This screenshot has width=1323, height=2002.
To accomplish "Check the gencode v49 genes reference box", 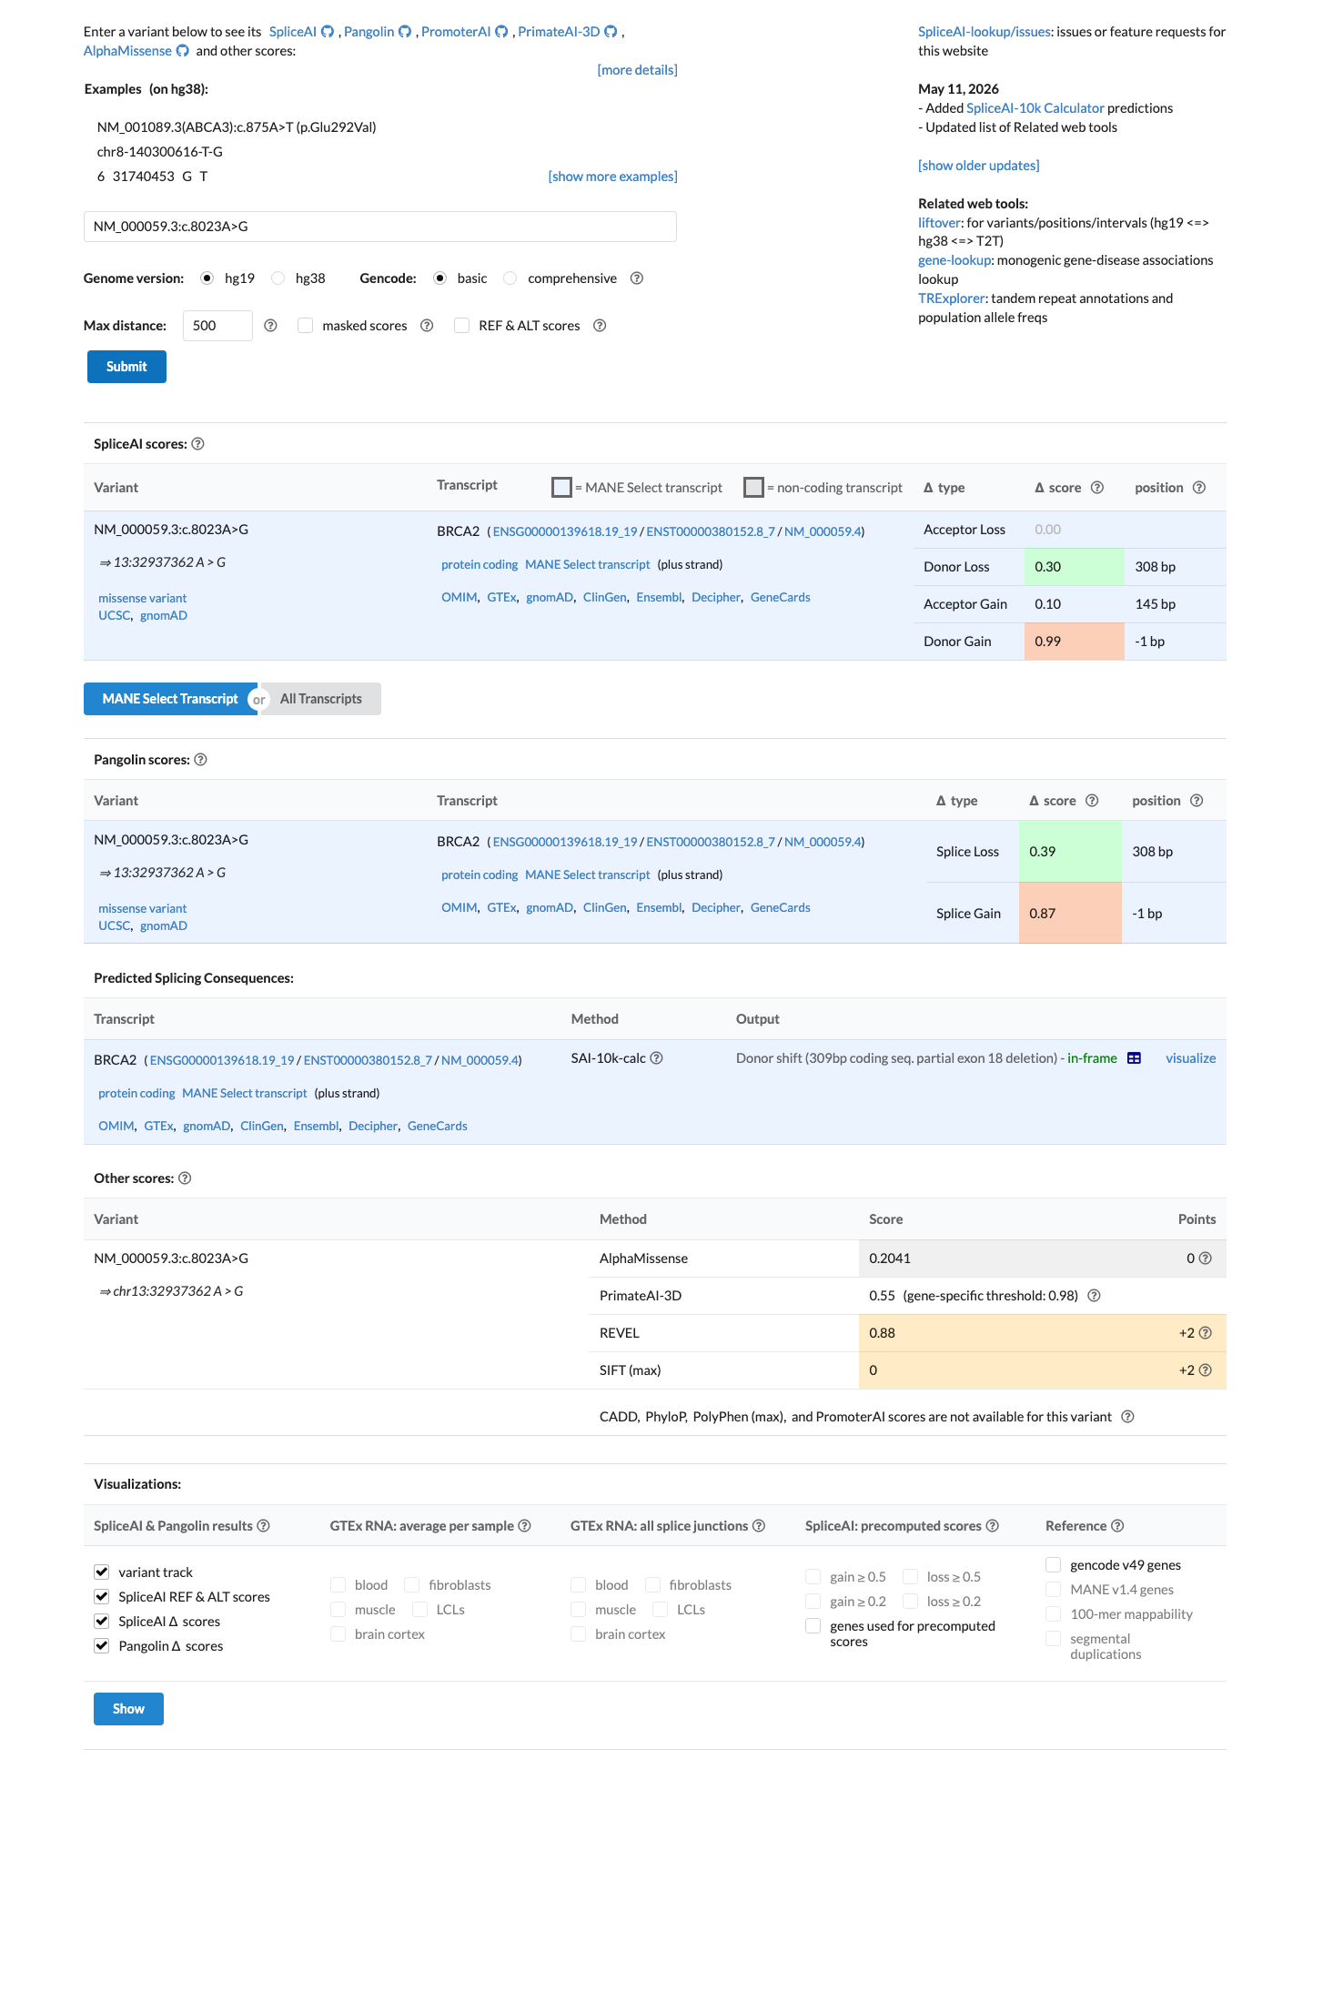I will (1054, 1565).
